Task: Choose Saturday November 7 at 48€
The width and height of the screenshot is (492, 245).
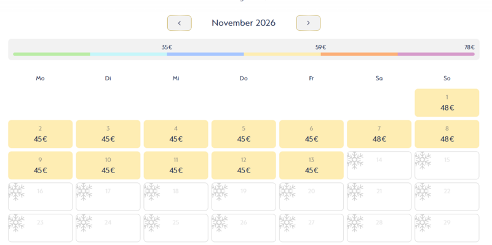Action: click(379, 134)
